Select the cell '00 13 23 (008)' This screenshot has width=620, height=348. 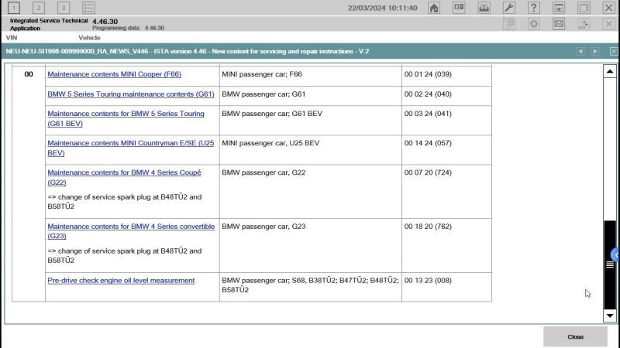(447, 287)
